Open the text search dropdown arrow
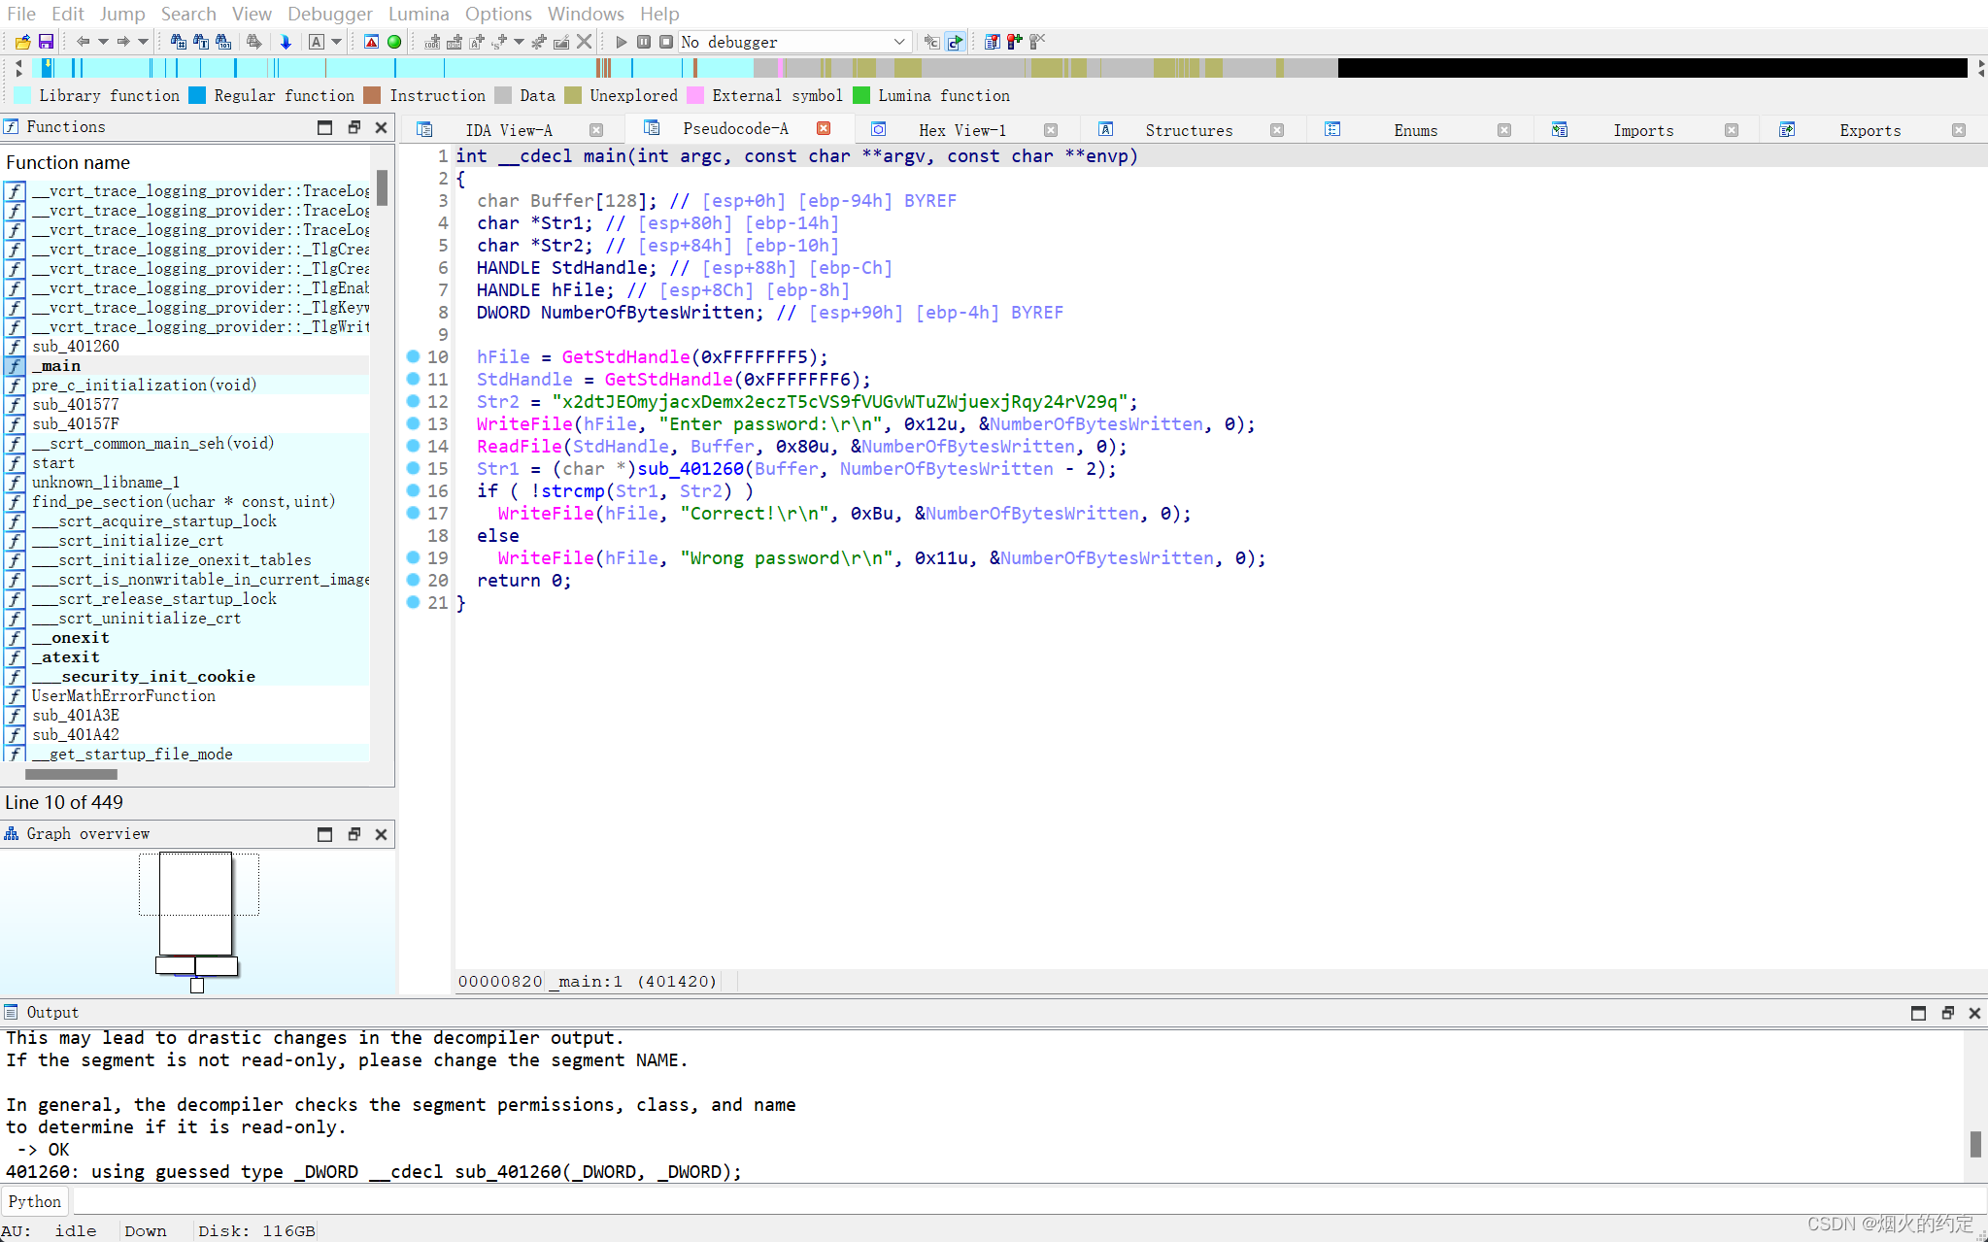This screenshot has height=1242, width=1988. [338, 42]
